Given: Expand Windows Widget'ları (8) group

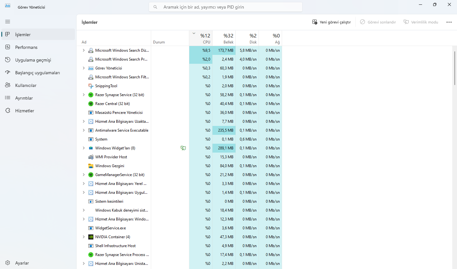Looking at the screenshot, I should pyautogui.click(x=84, y=148).
